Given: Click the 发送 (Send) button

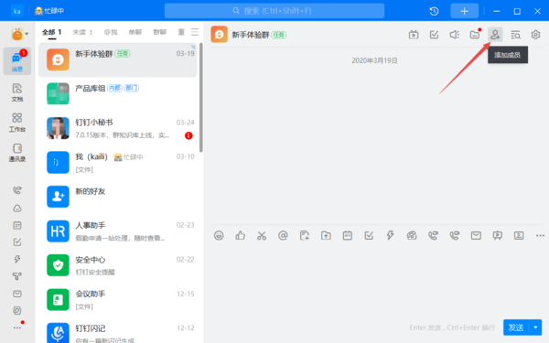Looking at the screenshot, I should [516, 327].
